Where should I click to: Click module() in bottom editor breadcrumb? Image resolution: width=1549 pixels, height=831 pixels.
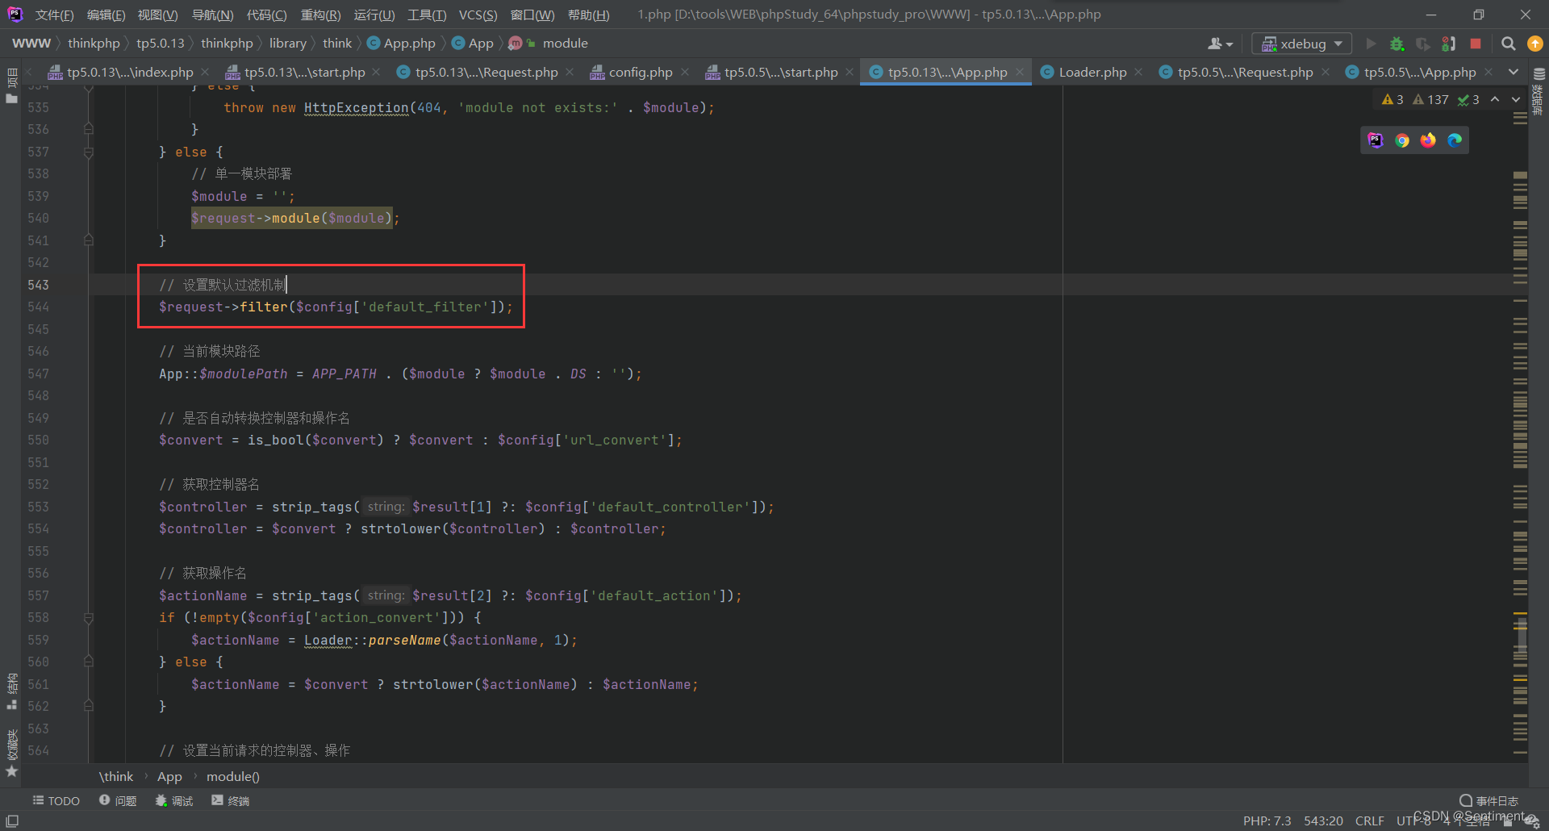[233, 776]
